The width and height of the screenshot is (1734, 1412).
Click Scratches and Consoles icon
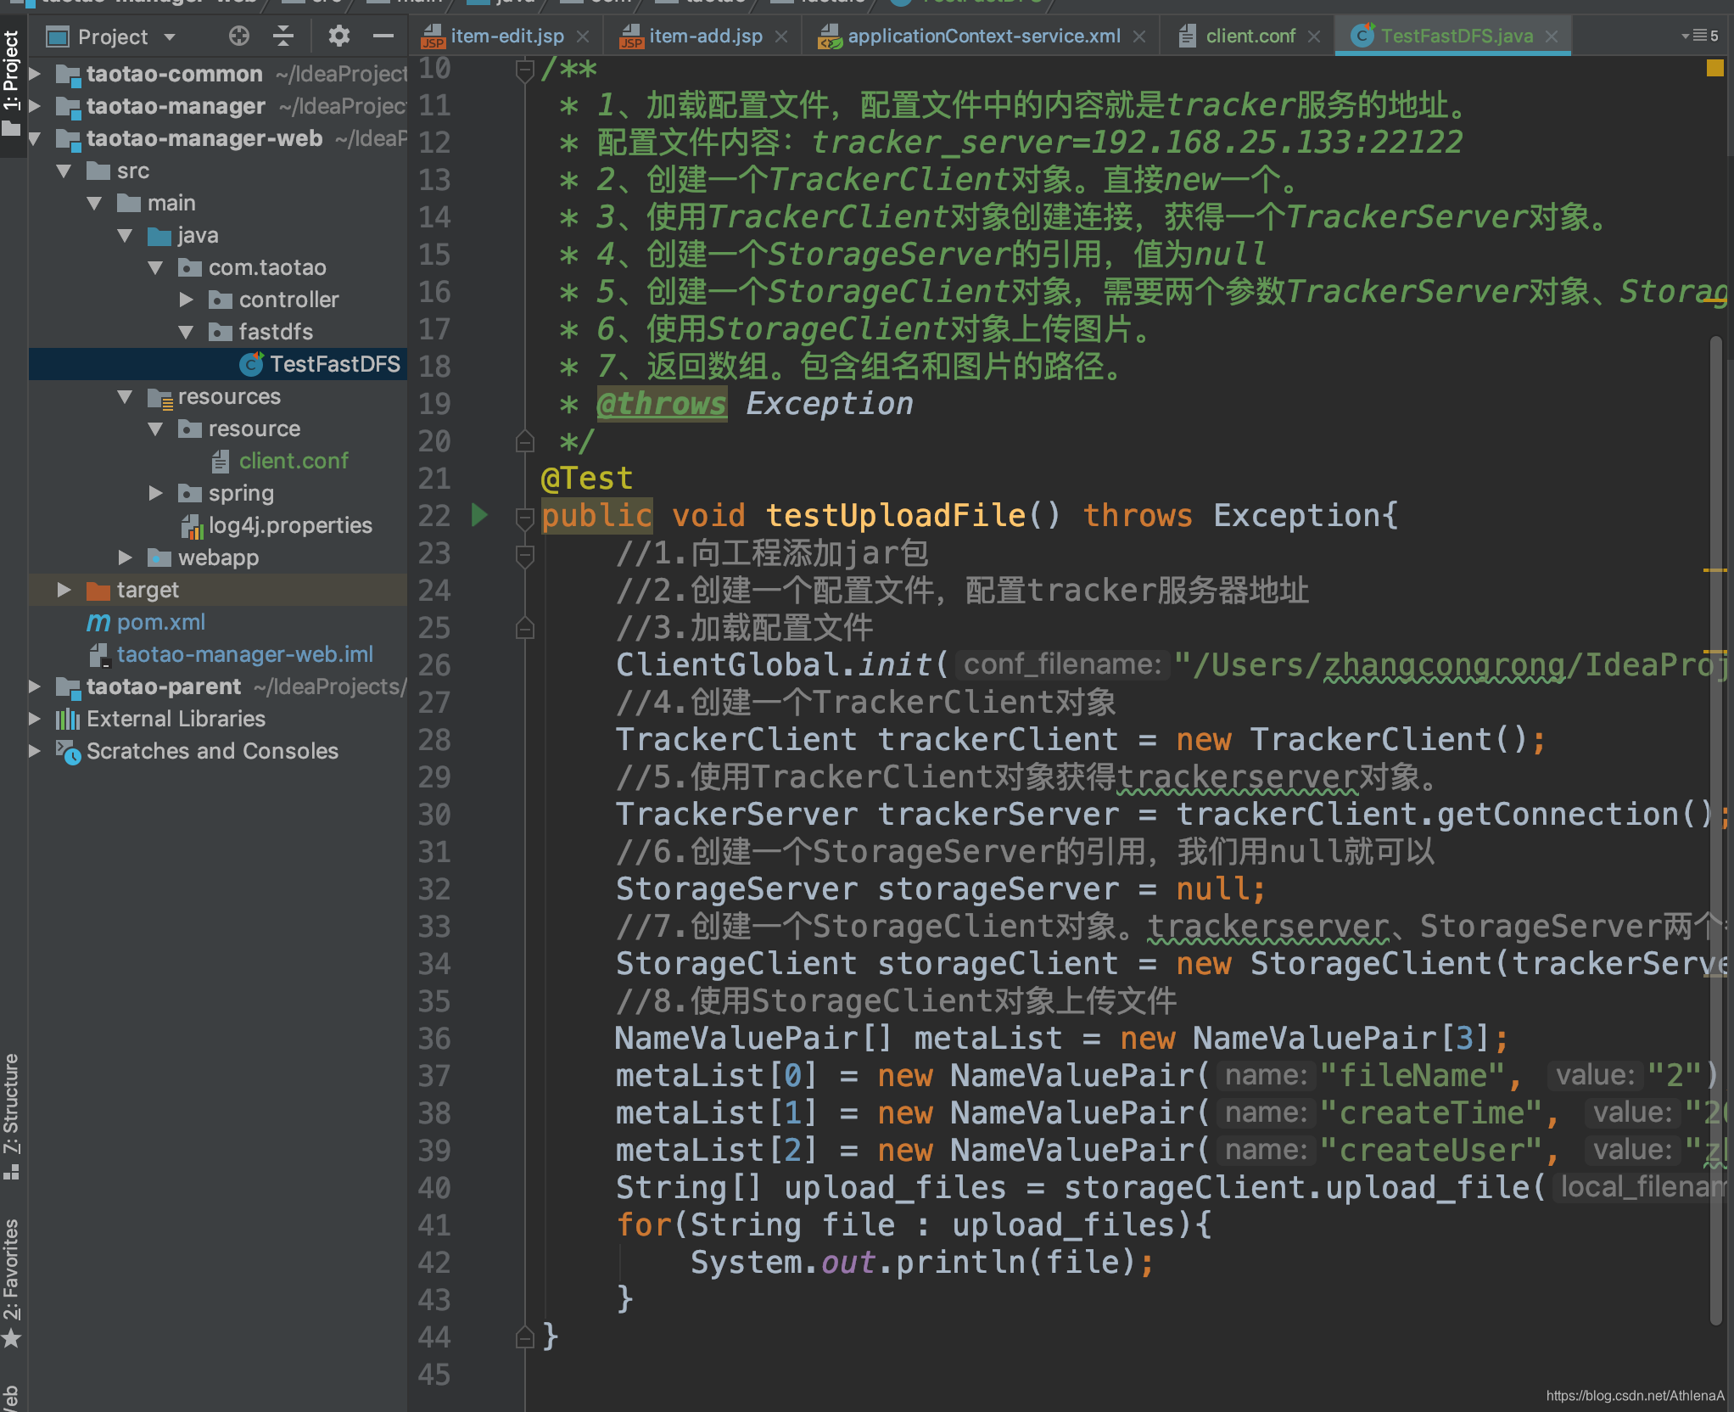68,752
